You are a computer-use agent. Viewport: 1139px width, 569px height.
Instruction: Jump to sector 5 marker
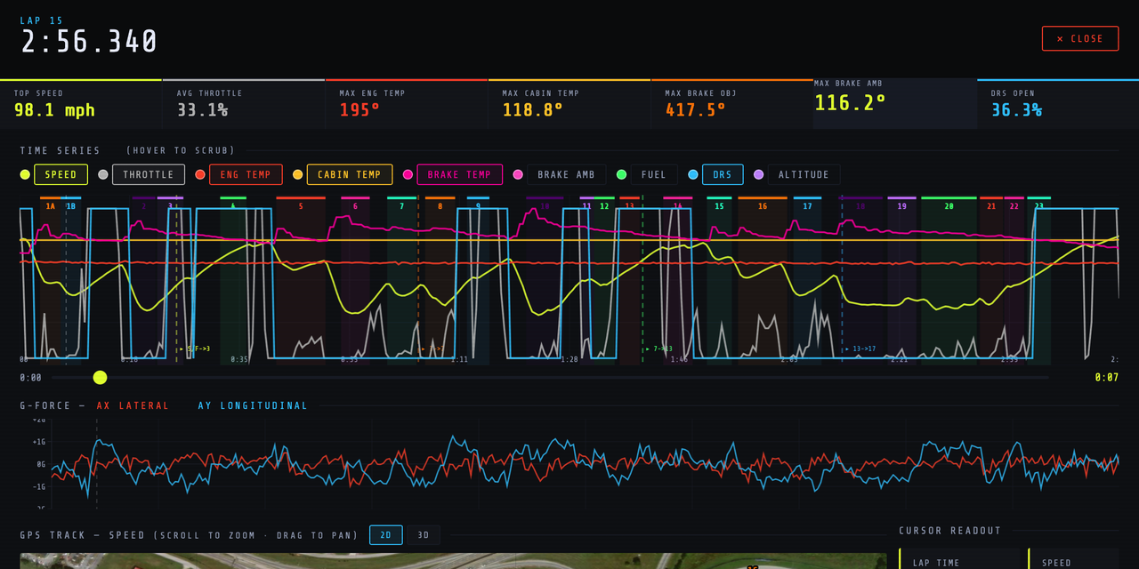[x=301, y=205]
